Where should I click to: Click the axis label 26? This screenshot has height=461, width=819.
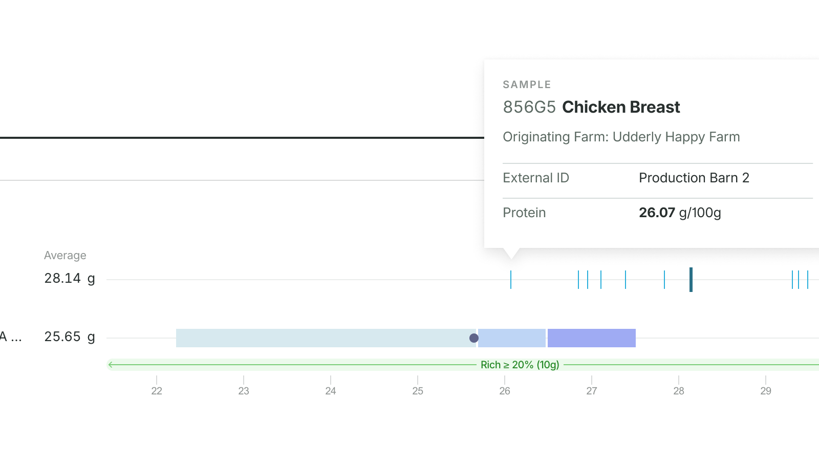pyautogui.click(x=505, y=391)
